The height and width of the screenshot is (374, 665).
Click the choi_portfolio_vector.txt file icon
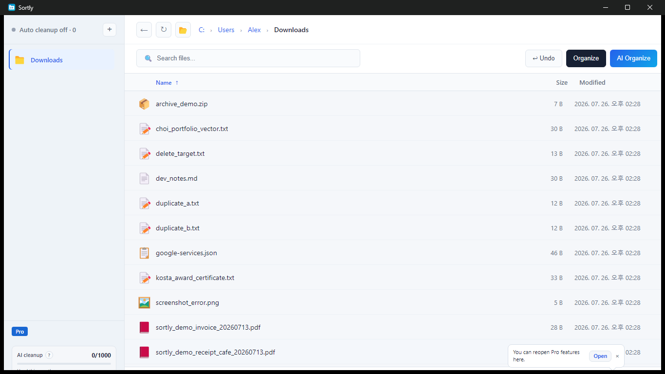point(144,129)
